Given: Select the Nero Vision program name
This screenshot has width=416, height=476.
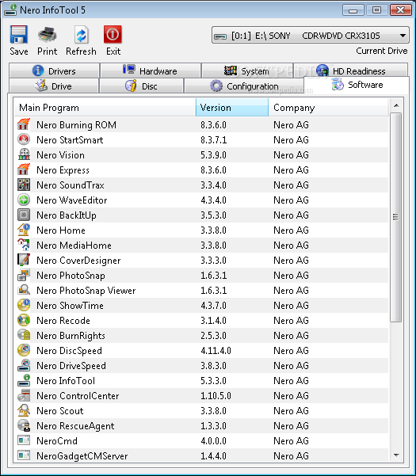Looking at the screenshot, I should pos(60,155).
